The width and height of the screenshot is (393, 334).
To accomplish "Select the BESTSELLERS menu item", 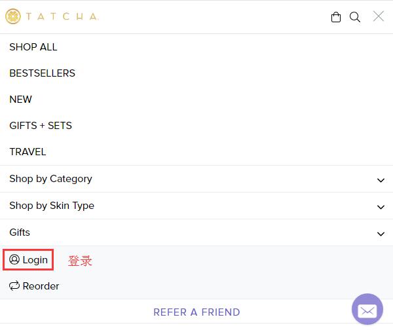I will [42, 73].
